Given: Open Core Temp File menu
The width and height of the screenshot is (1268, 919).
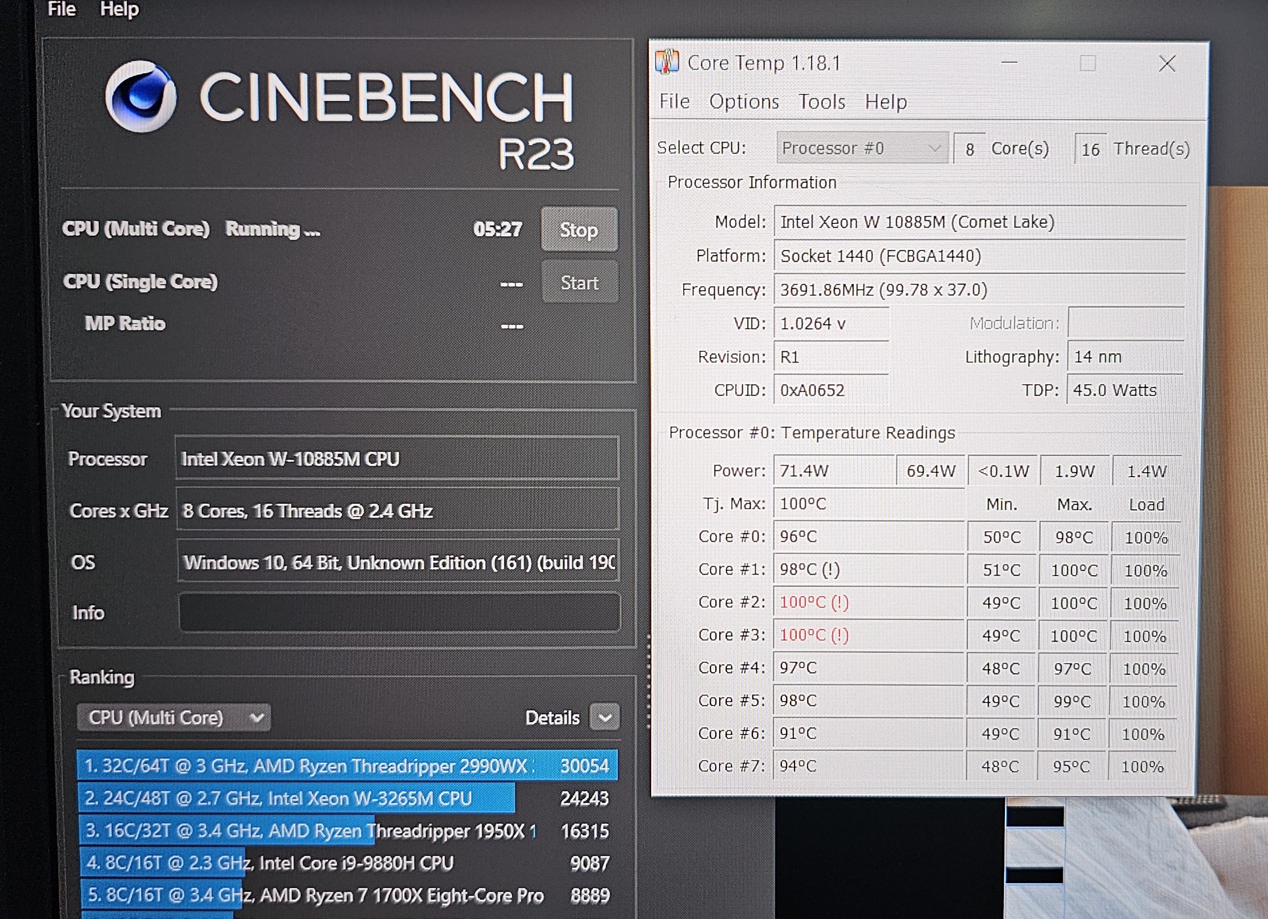Looking at the screenshot, I should coord(674,102).
